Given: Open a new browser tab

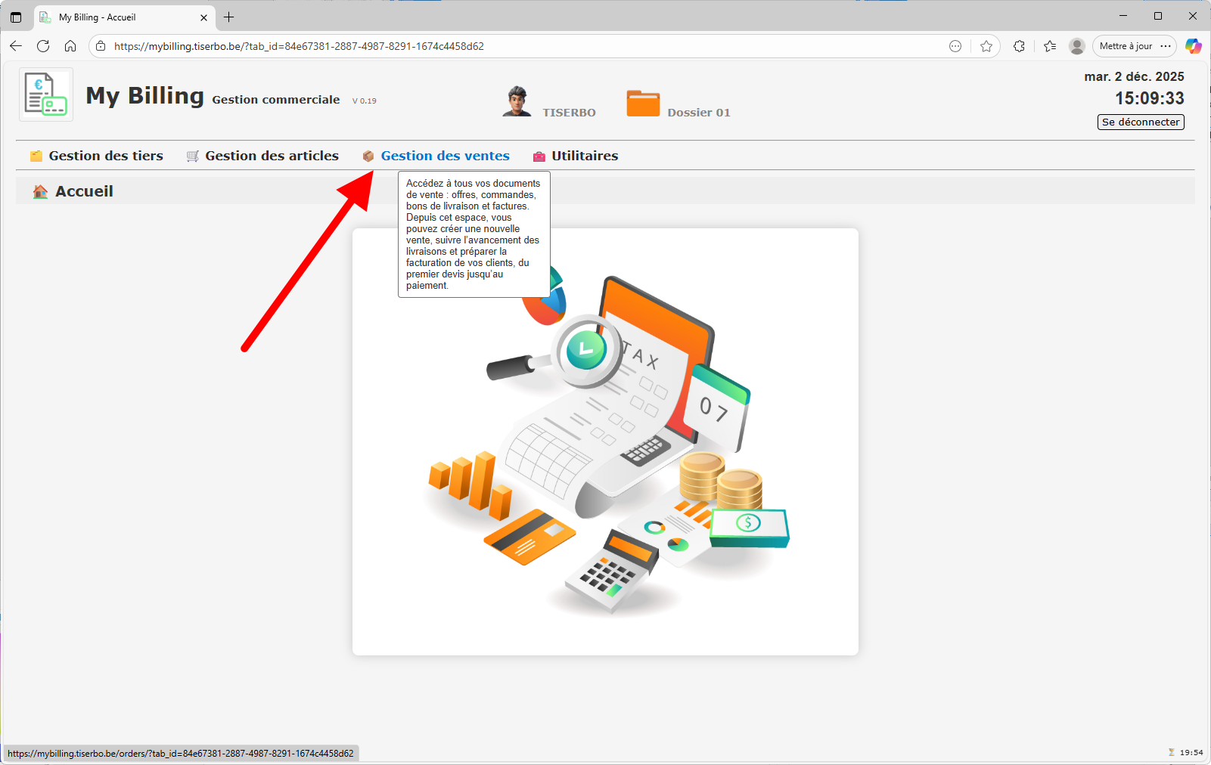Looking at the screenshot, I should tap(229, 17).
